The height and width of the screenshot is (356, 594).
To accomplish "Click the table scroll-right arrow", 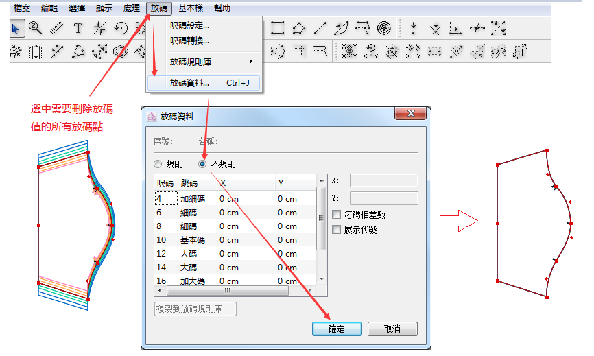I will [310, 291].
